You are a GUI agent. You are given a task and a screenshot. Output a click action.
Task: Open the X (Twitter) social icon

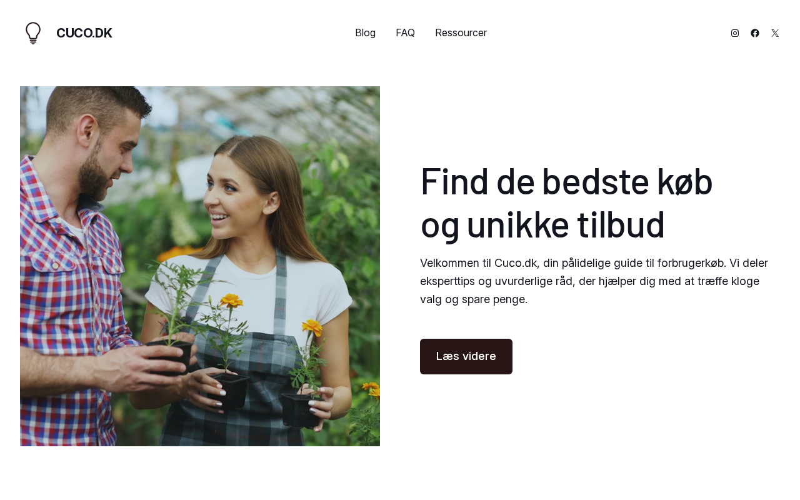pos(775,33)
